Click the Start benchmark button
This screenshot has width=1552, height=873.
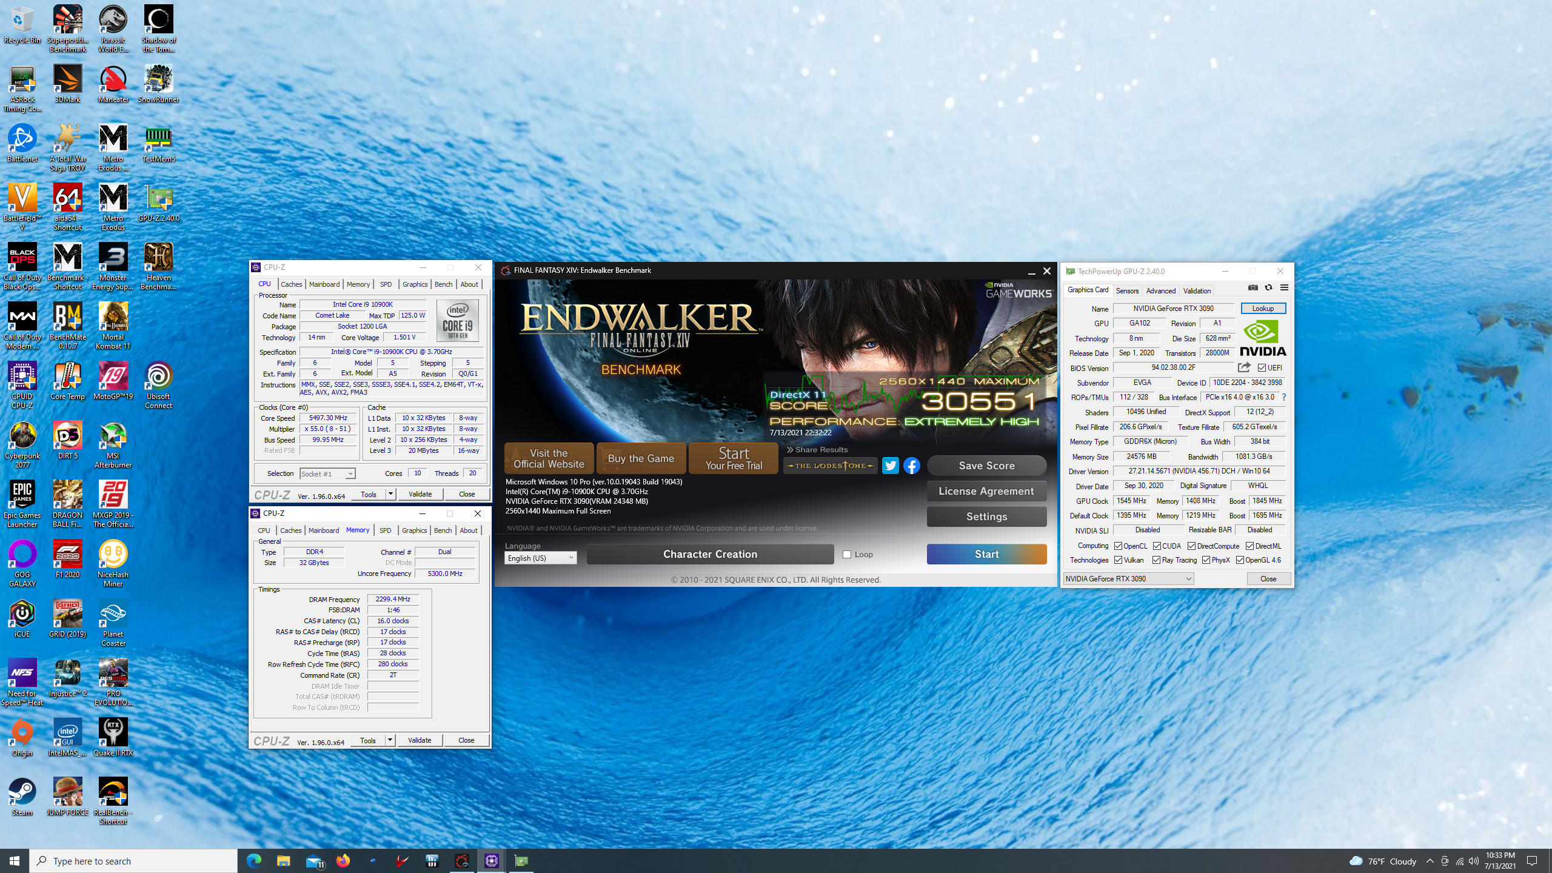(986, 554)
